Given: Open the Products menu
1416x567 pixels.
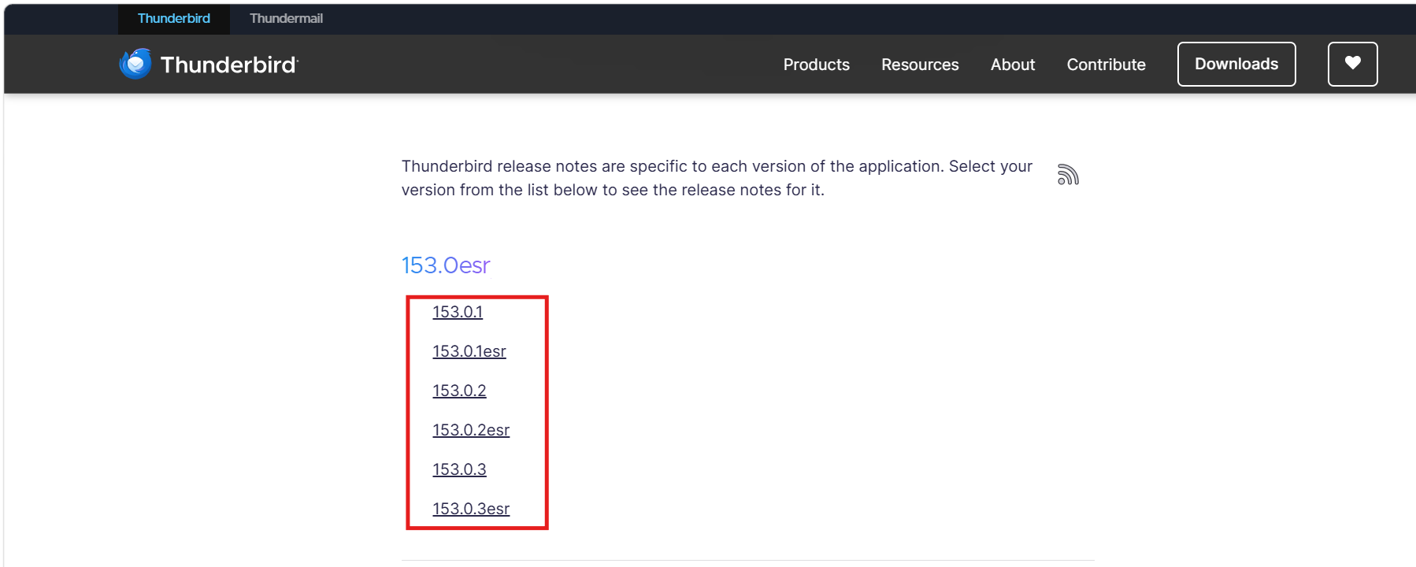Looking at the screenshot, I should 816,65.
